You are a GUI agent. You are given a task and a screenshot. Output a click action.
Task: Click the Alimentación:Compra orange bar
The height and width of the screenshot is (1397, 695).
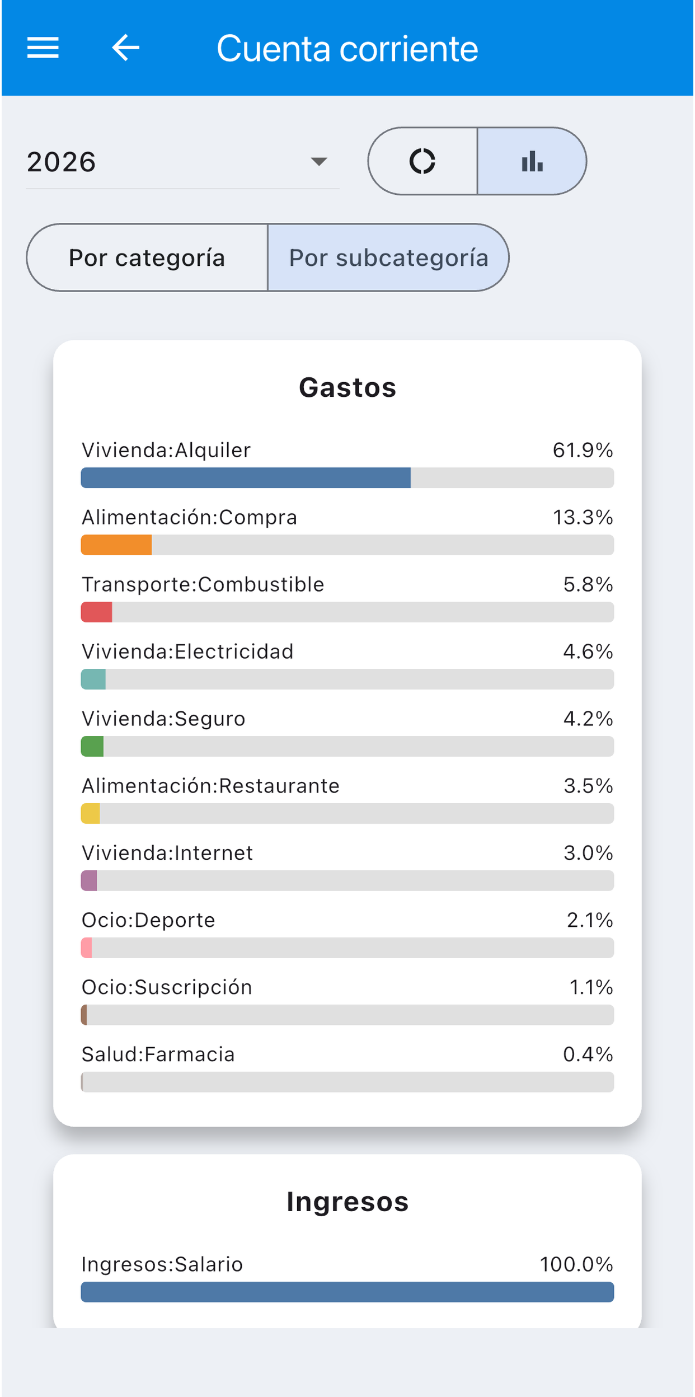(x=116, y=545)
